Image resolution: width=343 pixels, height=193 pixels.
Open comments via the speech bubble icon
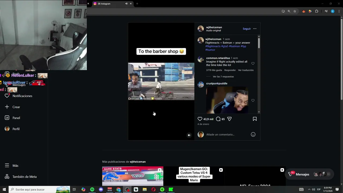218,119
